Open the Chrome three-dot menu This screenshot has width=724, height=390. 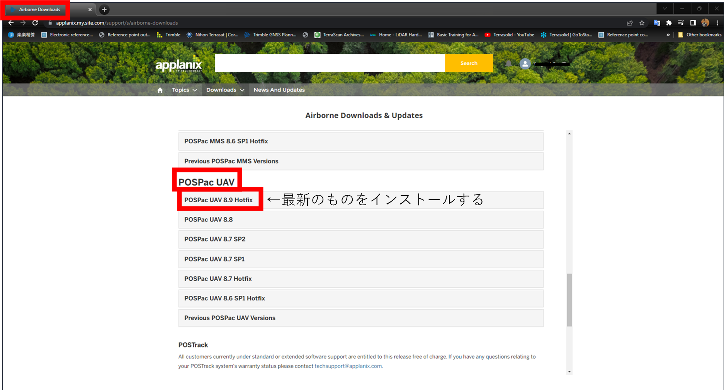pyautogui.click(x=717, y=23)
